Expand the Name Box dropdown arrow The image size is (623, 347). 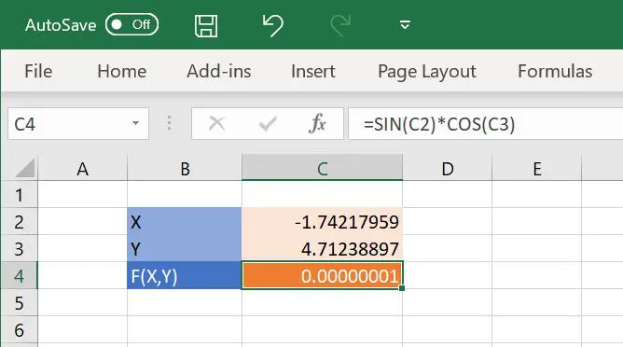coord(135,123)
